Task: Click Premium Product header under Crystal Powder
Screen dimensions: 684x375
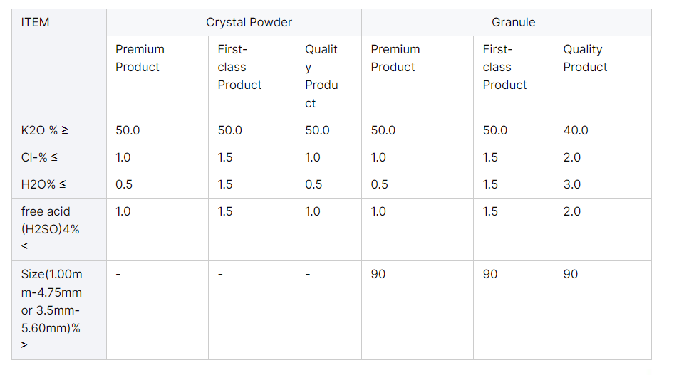Action: point(140,58)
